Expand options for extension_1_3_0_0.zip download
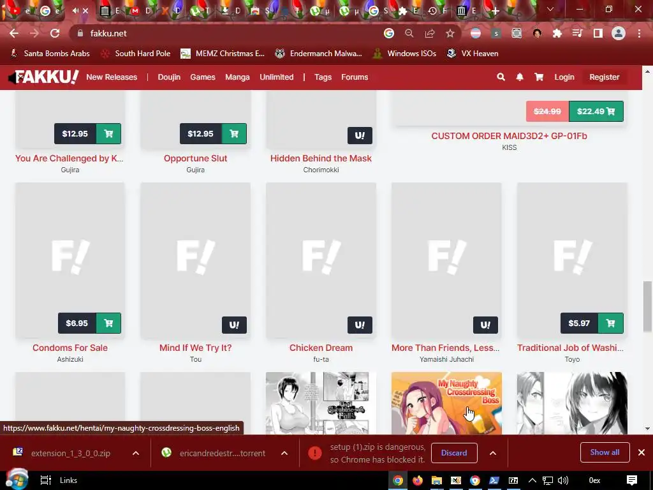Screen dimensions: 653x490 136,453
